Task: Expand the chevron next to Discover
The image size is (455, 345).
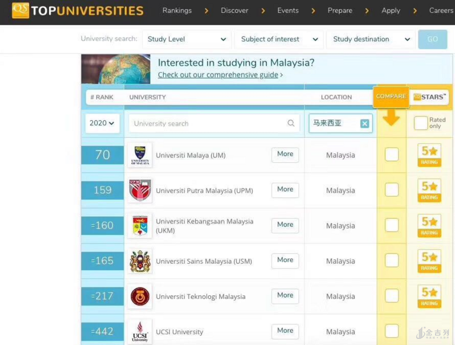Action: [x=263, y=11]
